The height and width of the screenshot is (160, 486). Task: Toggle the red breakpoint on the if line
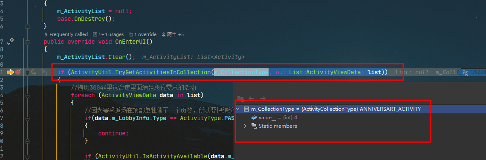point(18,72)
